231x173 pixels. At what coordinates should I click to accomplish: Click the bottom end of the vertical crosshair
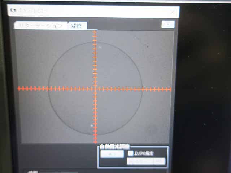(x=95, y=142)
